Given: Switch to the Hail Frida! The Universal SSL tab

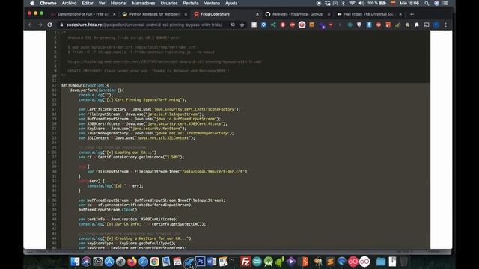Looking at the screenshot, I should click(x=369, y=14).
